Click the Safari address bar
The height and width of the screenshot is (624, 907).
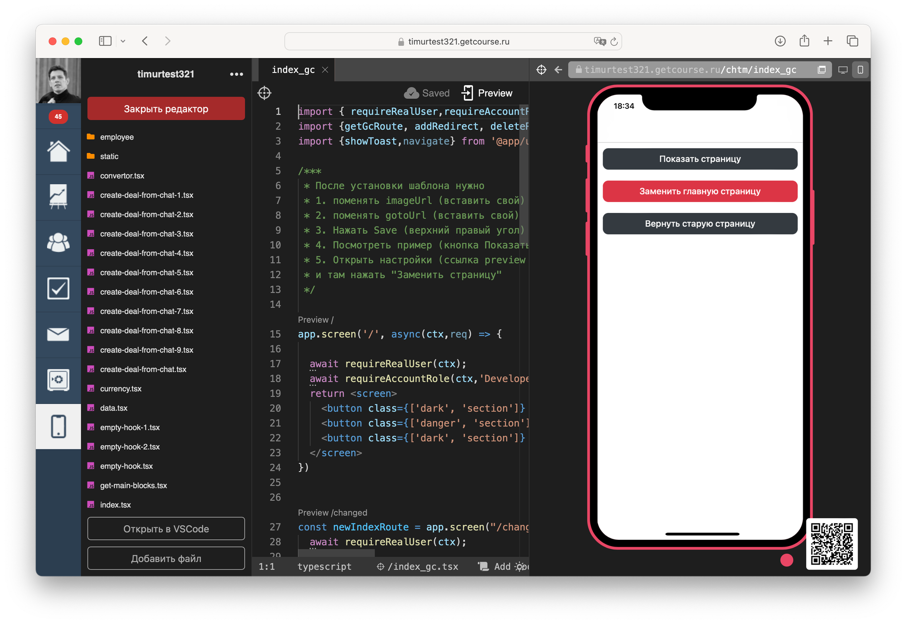coord(453,41)
